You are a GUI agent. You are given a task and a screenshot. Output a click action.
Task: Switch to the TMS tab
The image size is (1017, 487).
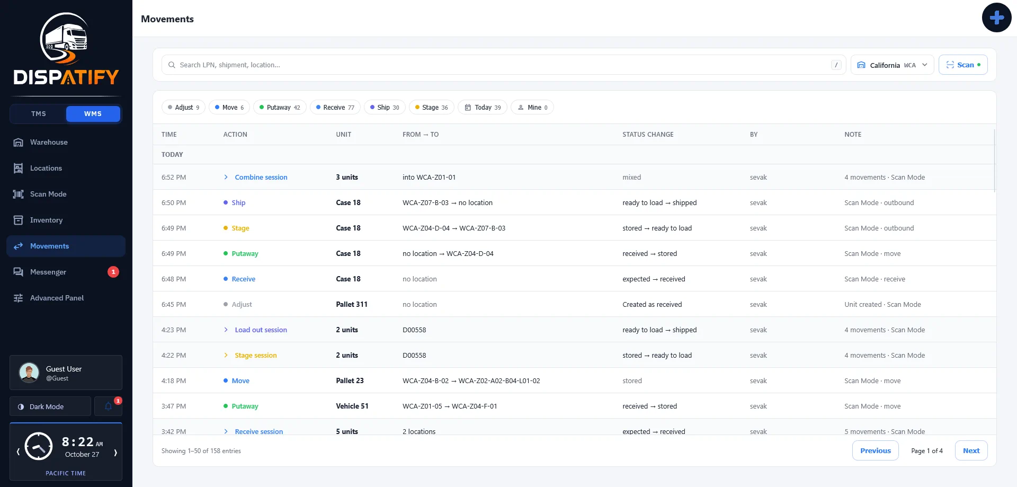39,114
